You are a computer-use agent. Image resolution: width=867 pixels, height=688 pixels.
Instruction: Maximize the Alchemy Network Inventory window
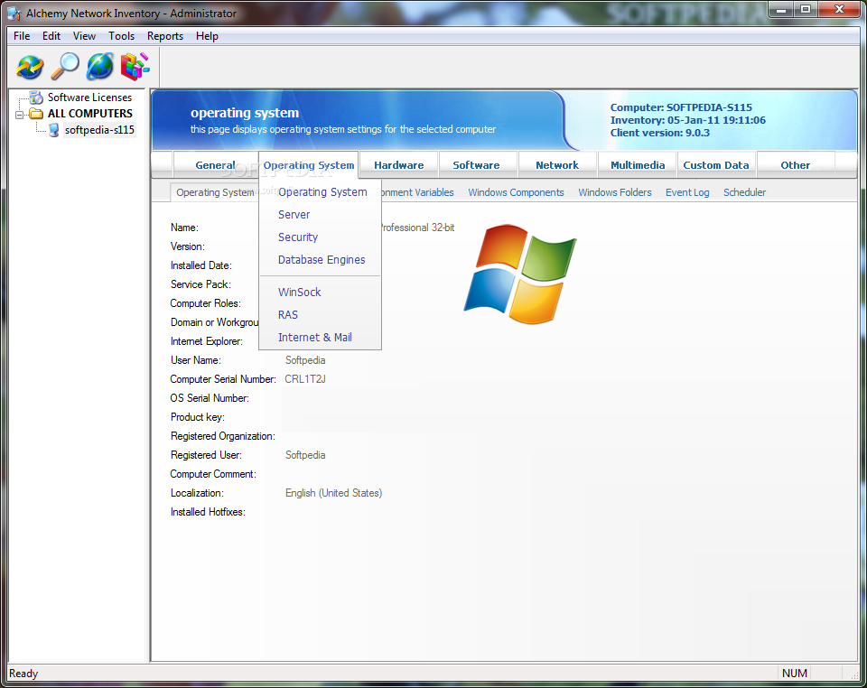tap(806, 9)
